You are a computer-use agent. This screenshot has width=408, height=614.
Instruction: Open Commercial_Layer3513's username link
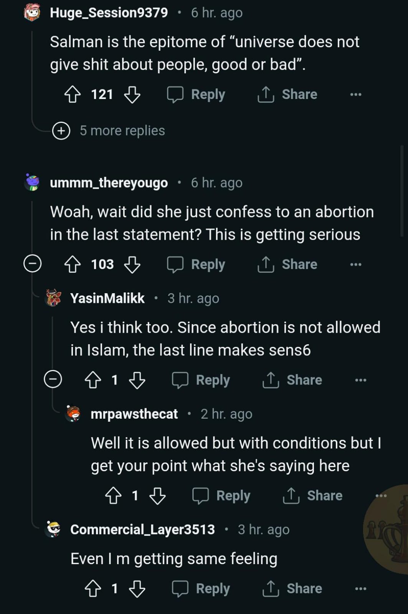point(142,530)
